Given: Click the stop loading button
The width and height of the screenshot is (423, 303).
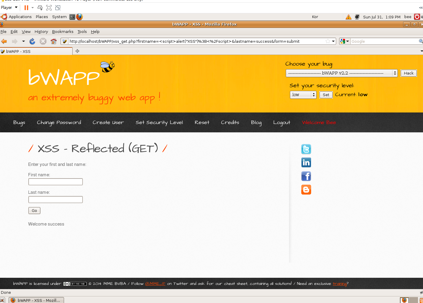Looking at the screenshot, I should point(43,41).
